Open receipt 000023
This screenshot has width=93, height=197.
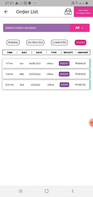tap(64, 74)
